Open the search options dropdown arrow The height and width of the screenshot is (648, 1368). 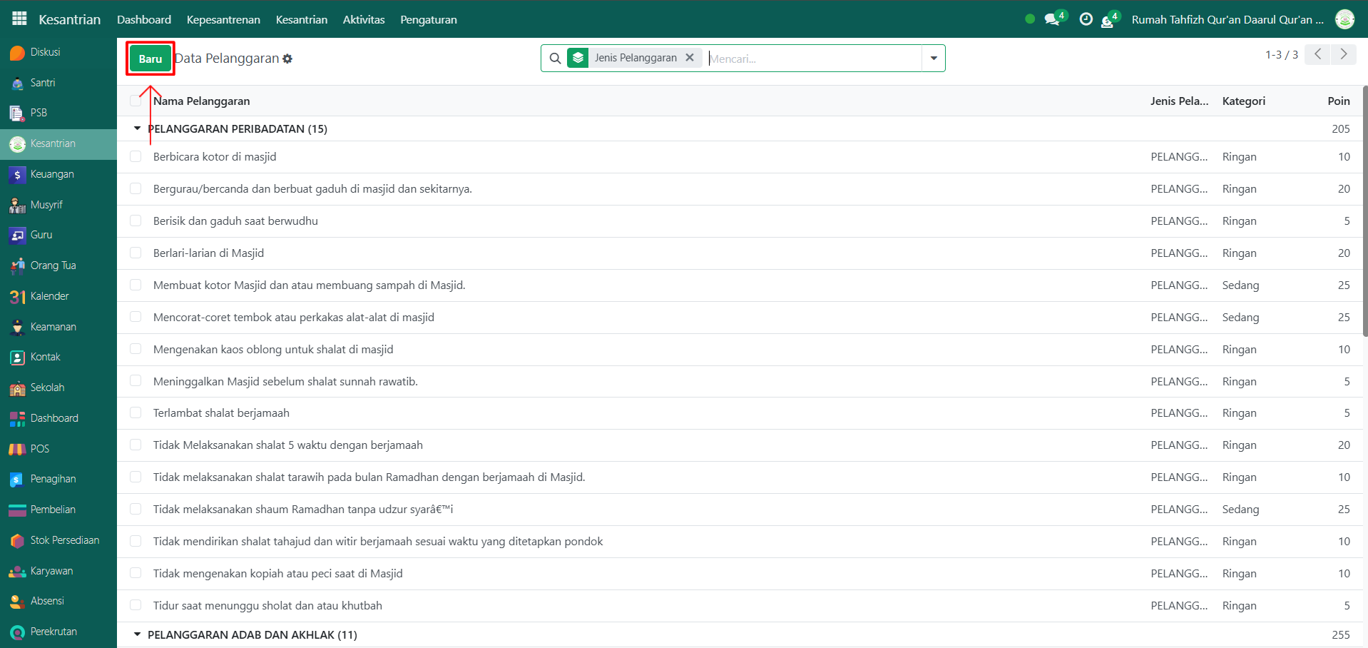(x=933, y=59)
